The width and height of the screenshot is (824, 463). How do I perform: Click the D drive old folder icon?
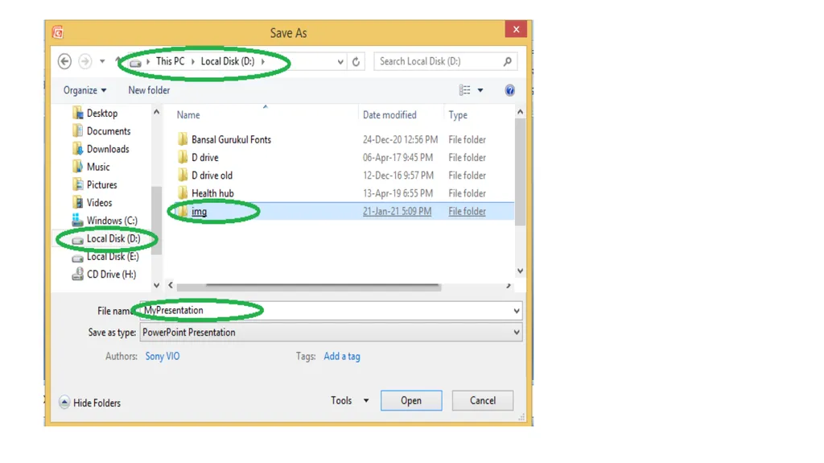pos(183,175)
